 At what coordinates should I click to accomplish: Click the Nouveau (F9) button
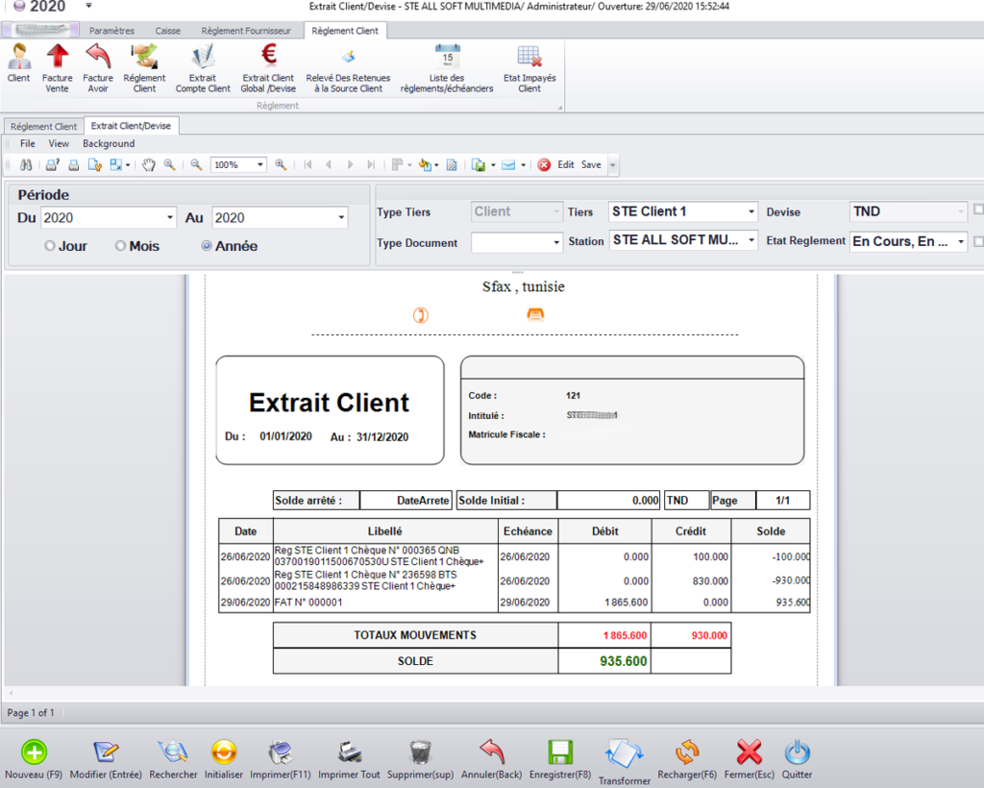[34, 759]
